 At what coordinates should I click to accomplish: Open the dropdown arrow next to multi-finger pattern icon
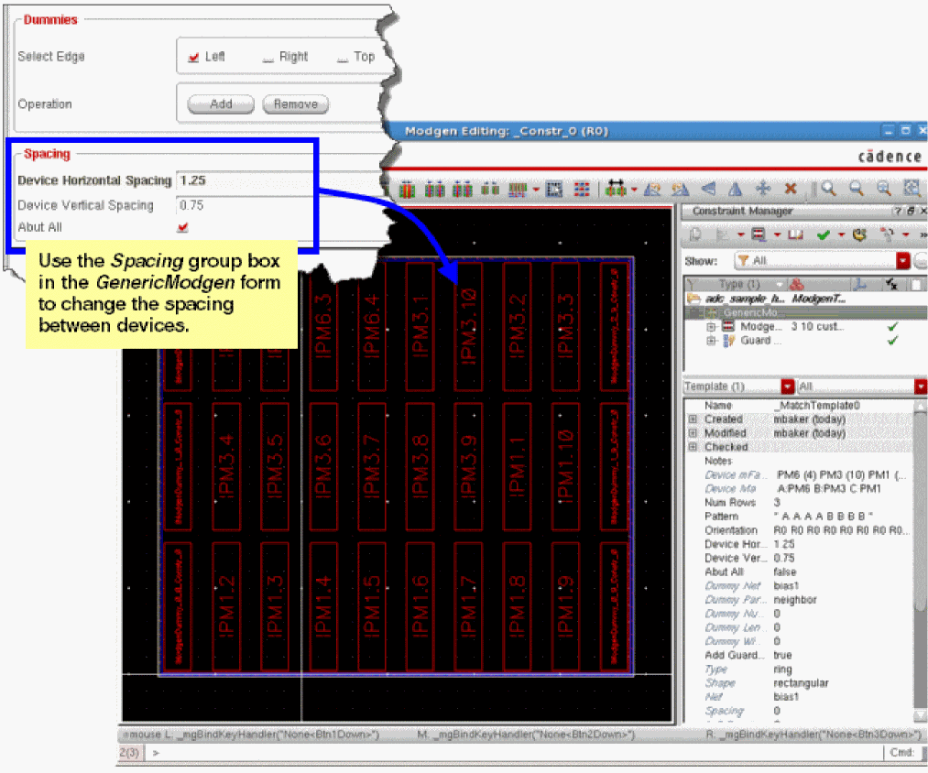click(536, 190)
